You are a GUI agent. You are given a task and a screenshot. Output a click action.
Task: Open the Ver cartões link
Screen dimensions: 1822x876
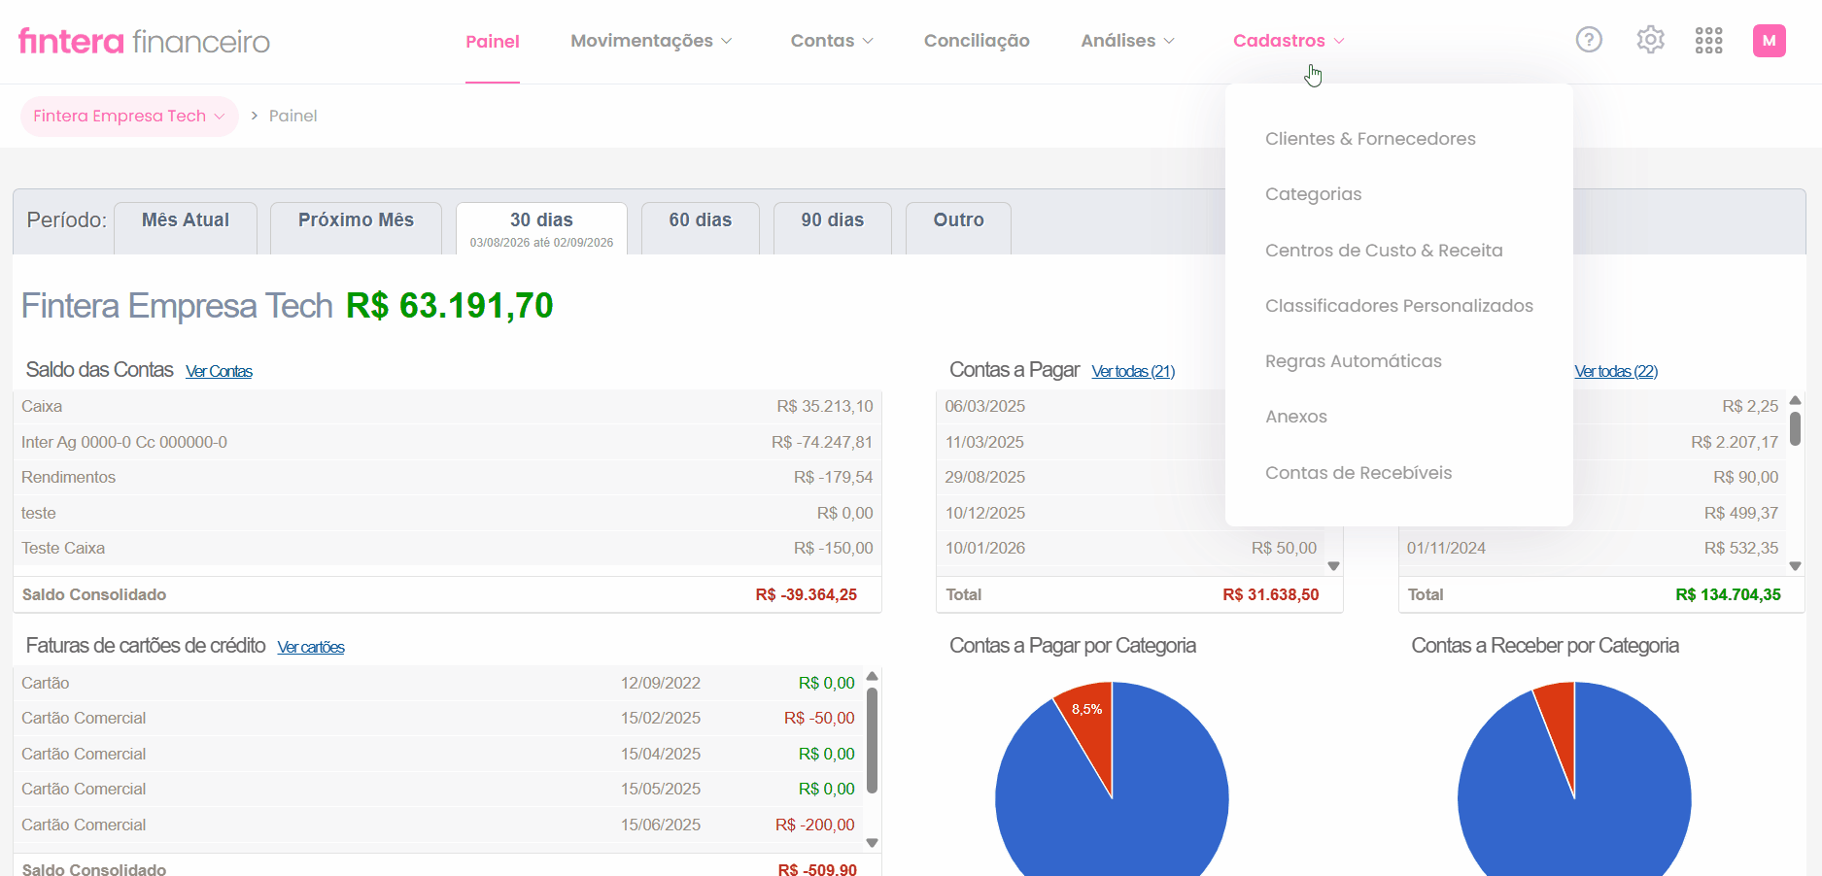(x=311, y=647)
